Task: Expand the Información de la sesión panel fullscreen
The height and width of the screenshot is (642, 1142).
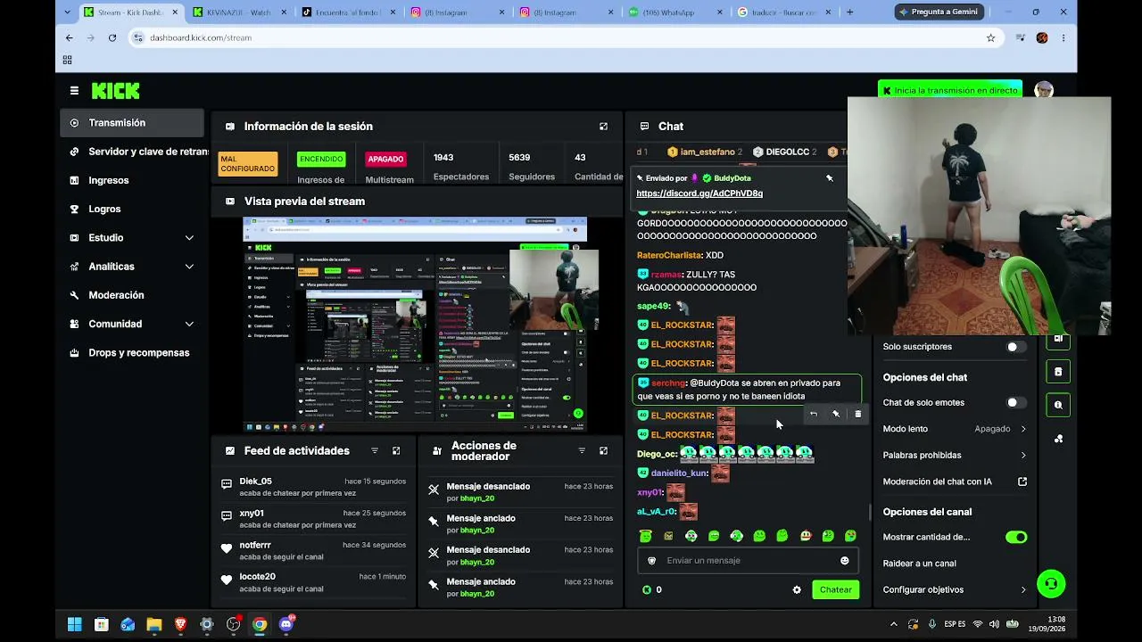Action: [x=603, y=127]
